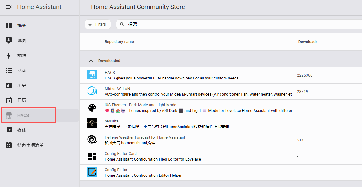This screenshot has width=362, height=187.
Task: Open the 能源 energy lightning icon
Action: click(x=8, y=55)
